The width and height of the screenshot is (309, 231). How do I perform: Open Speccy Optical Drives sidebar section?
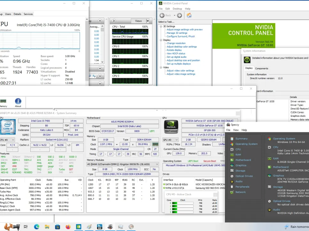[x=244, y=176]
